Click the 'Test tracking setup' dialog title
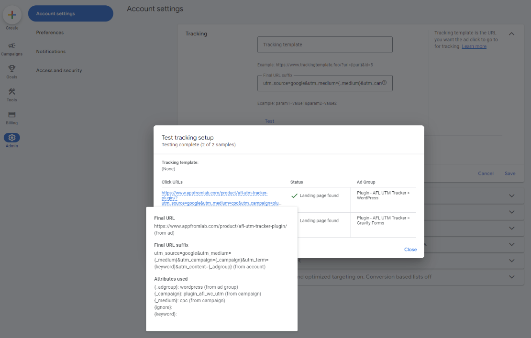 (x=188, y=137)
